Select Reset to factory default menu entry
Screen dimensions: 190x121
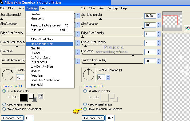click(x=46, y=25)
